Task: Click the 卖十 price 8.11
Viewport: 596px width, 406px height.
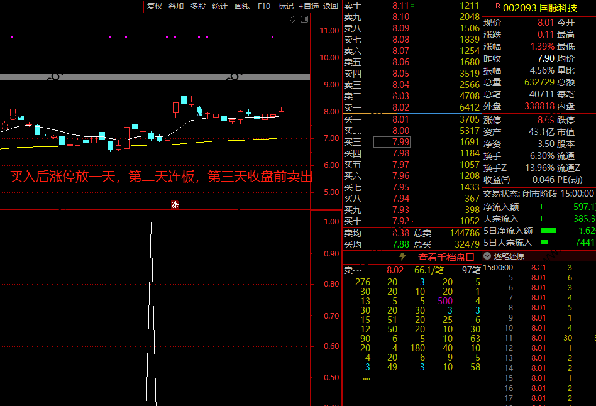Action: click(x=400, y=6)
